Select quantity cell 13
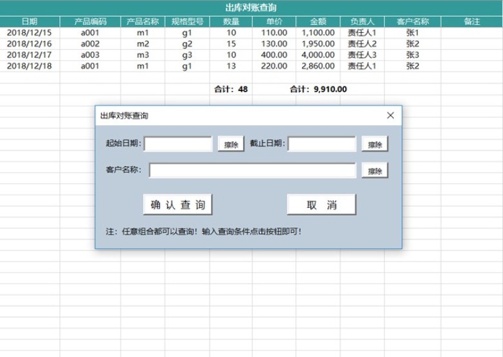 coord(231,66)
